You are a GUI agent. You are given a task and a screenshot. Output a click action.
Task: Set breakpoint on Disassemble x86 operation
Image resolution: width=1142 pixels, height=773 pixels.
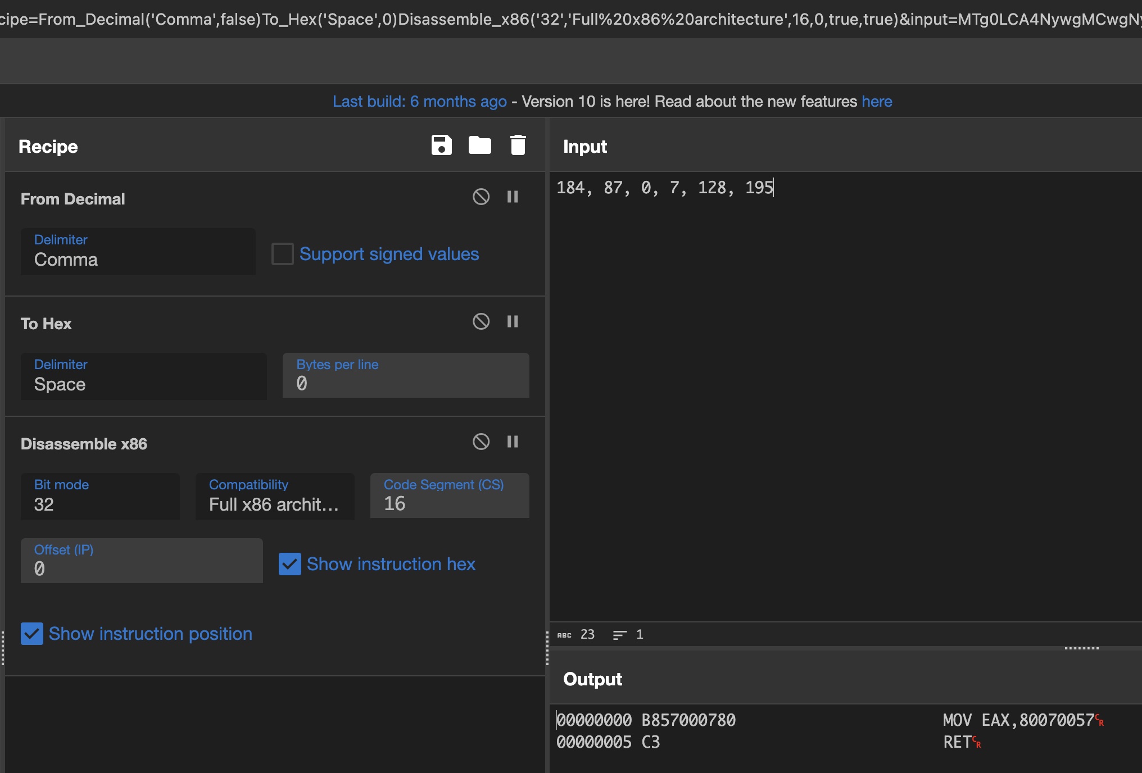[x=512, y=442]
